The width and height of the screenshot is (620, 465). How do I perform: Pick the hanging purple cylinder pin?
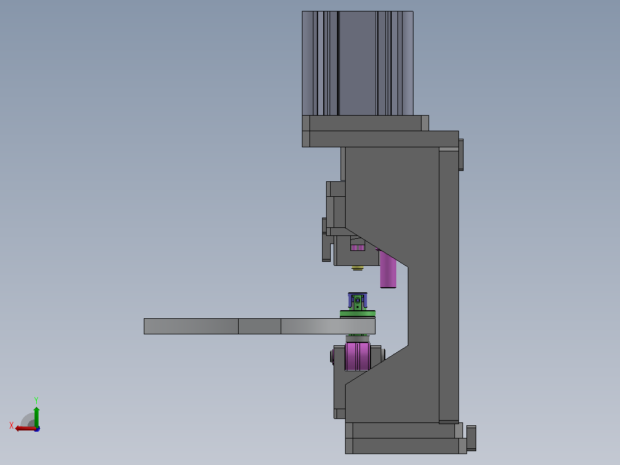tap(388, 269)
